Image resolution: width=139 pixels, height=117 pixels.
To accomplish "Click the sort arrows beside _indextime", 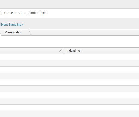I will pos(82,51).
